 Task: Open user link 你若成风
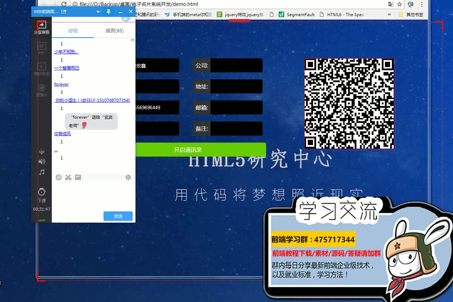tap(62, 133)
